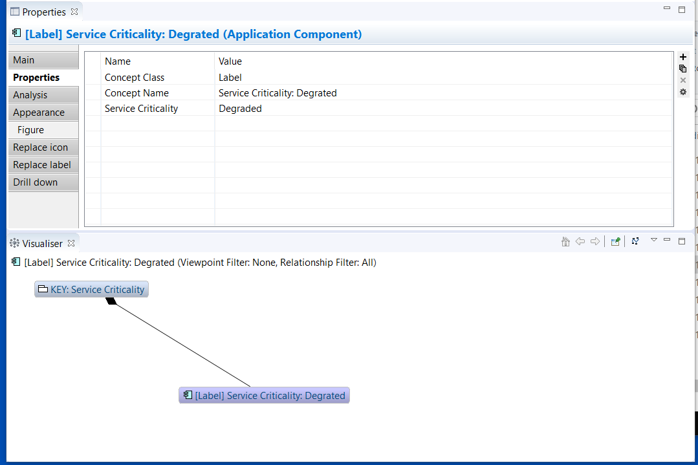This screenshot has height=465, width=698.
Task: Click the Degrated value cell for Service Criticality
Action: (x=240, y=108)
